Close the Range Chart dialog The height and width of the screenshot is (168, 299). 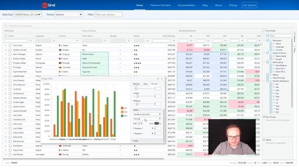[x=162, y=79]
